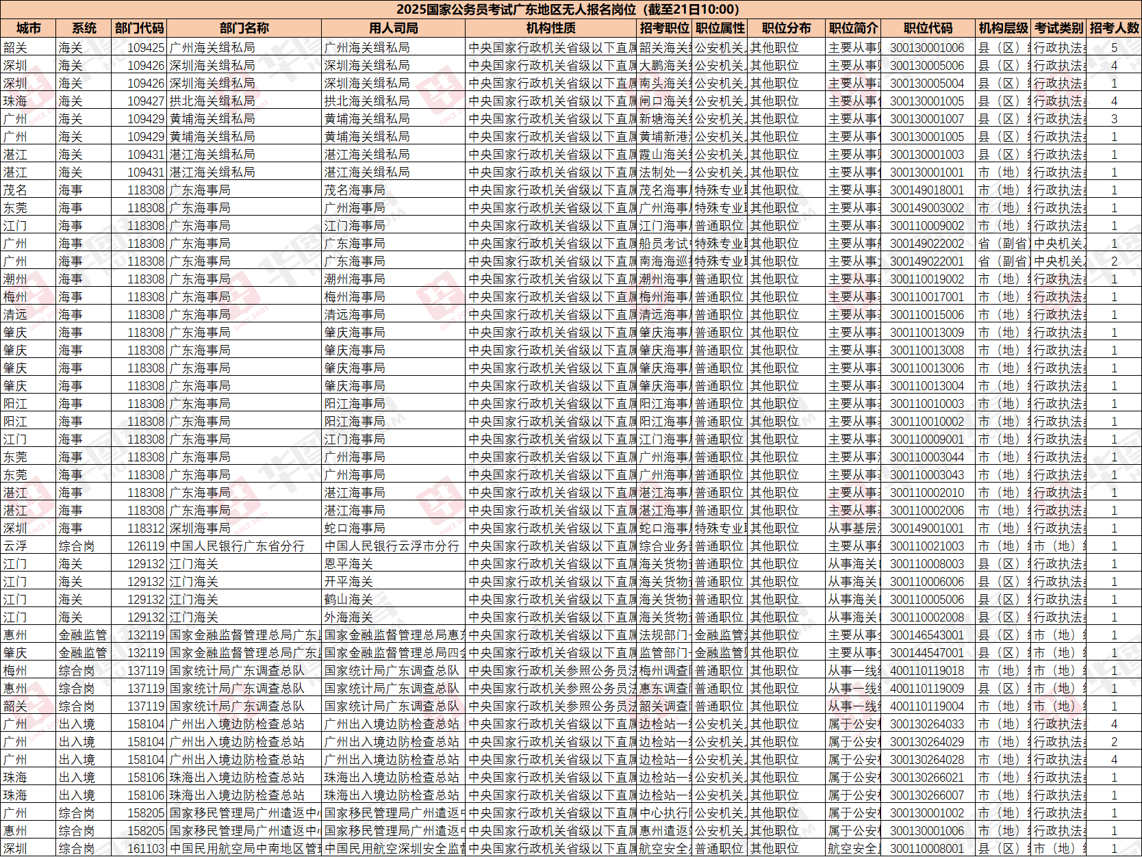Select position code 300149022001
This screenshot has height=857, width=1142.
coord(928,261)
